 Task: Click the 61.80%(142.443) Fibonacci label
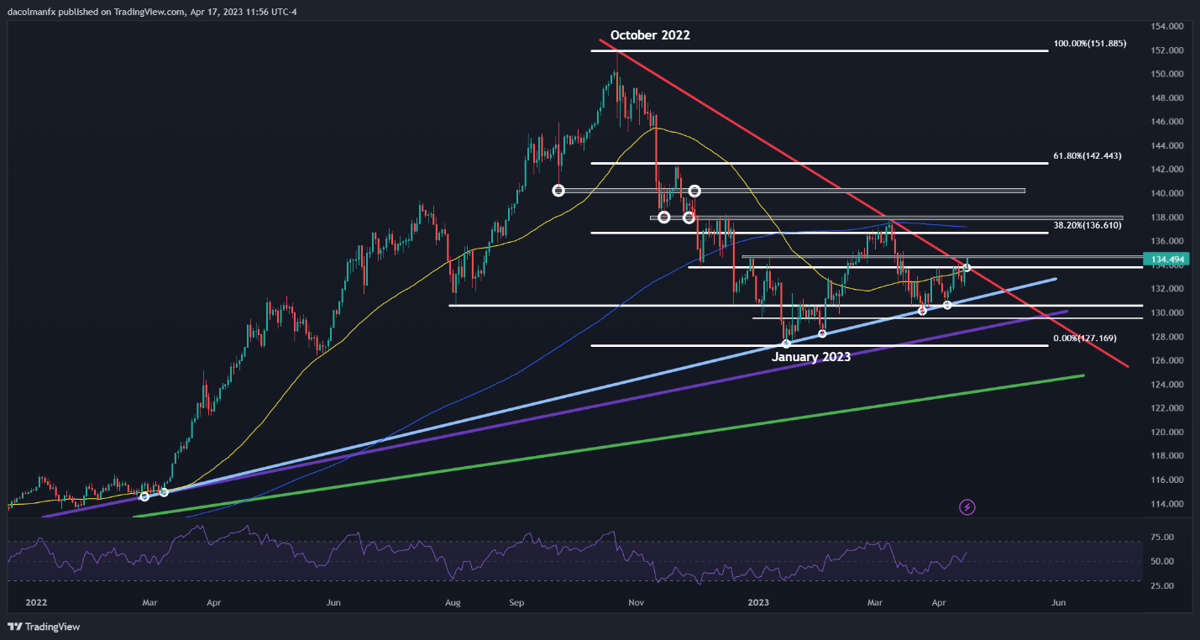pos(1087,156)
